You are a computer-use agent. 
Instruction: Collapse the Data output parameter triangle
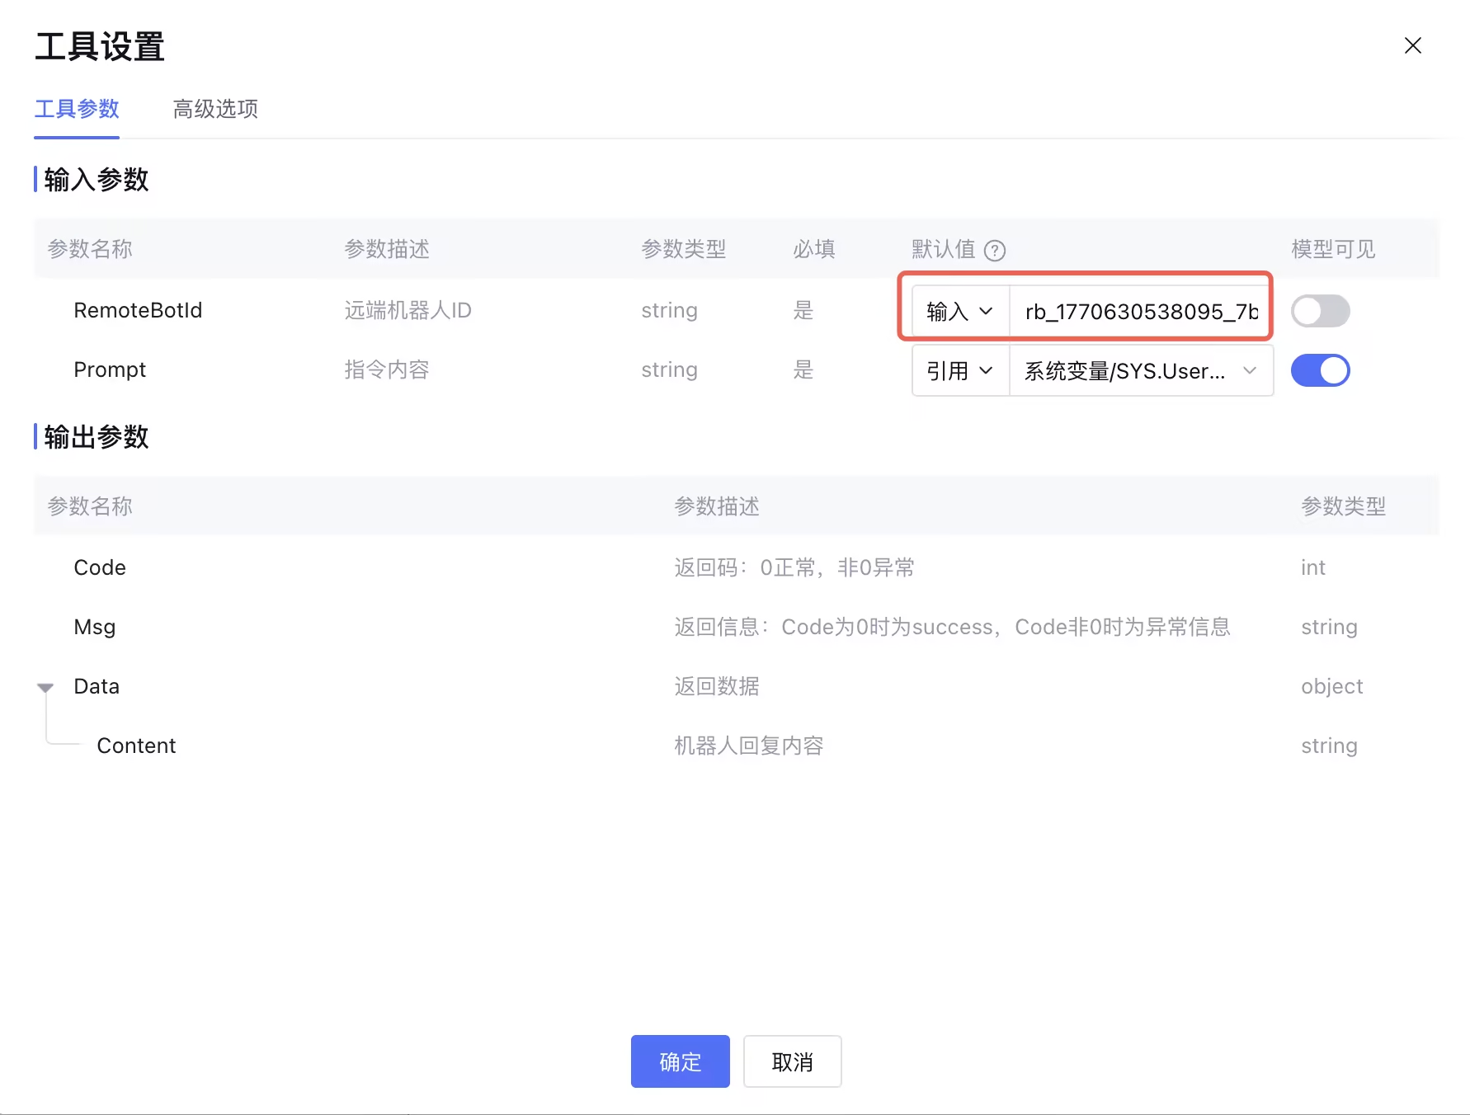pos(45,687)
